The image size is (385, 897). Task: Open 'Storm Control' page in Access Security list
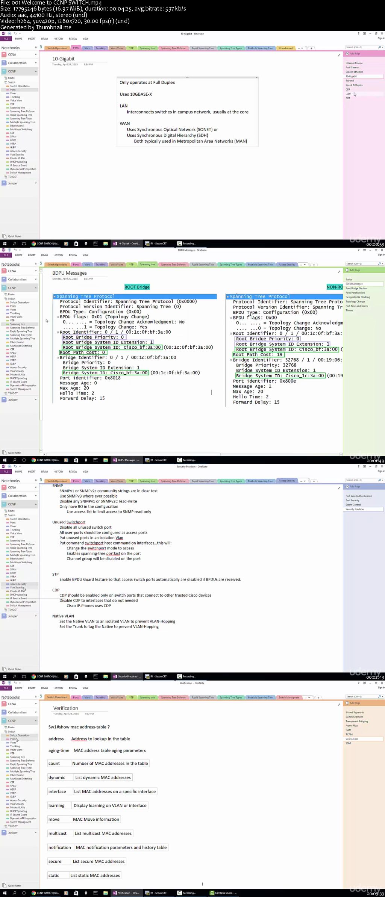353,505
